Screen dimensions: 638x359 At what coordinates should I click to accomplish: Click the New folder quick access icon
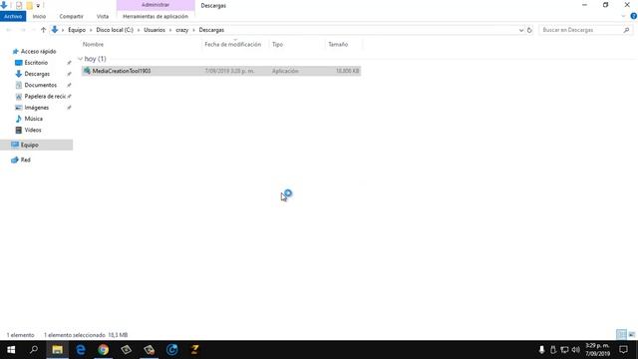(29, 5)
